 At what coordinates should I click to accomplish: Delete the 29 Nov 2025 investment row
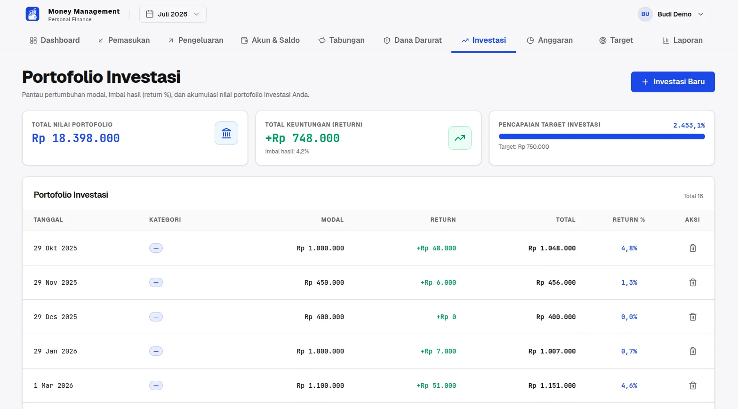coord(693,282)
